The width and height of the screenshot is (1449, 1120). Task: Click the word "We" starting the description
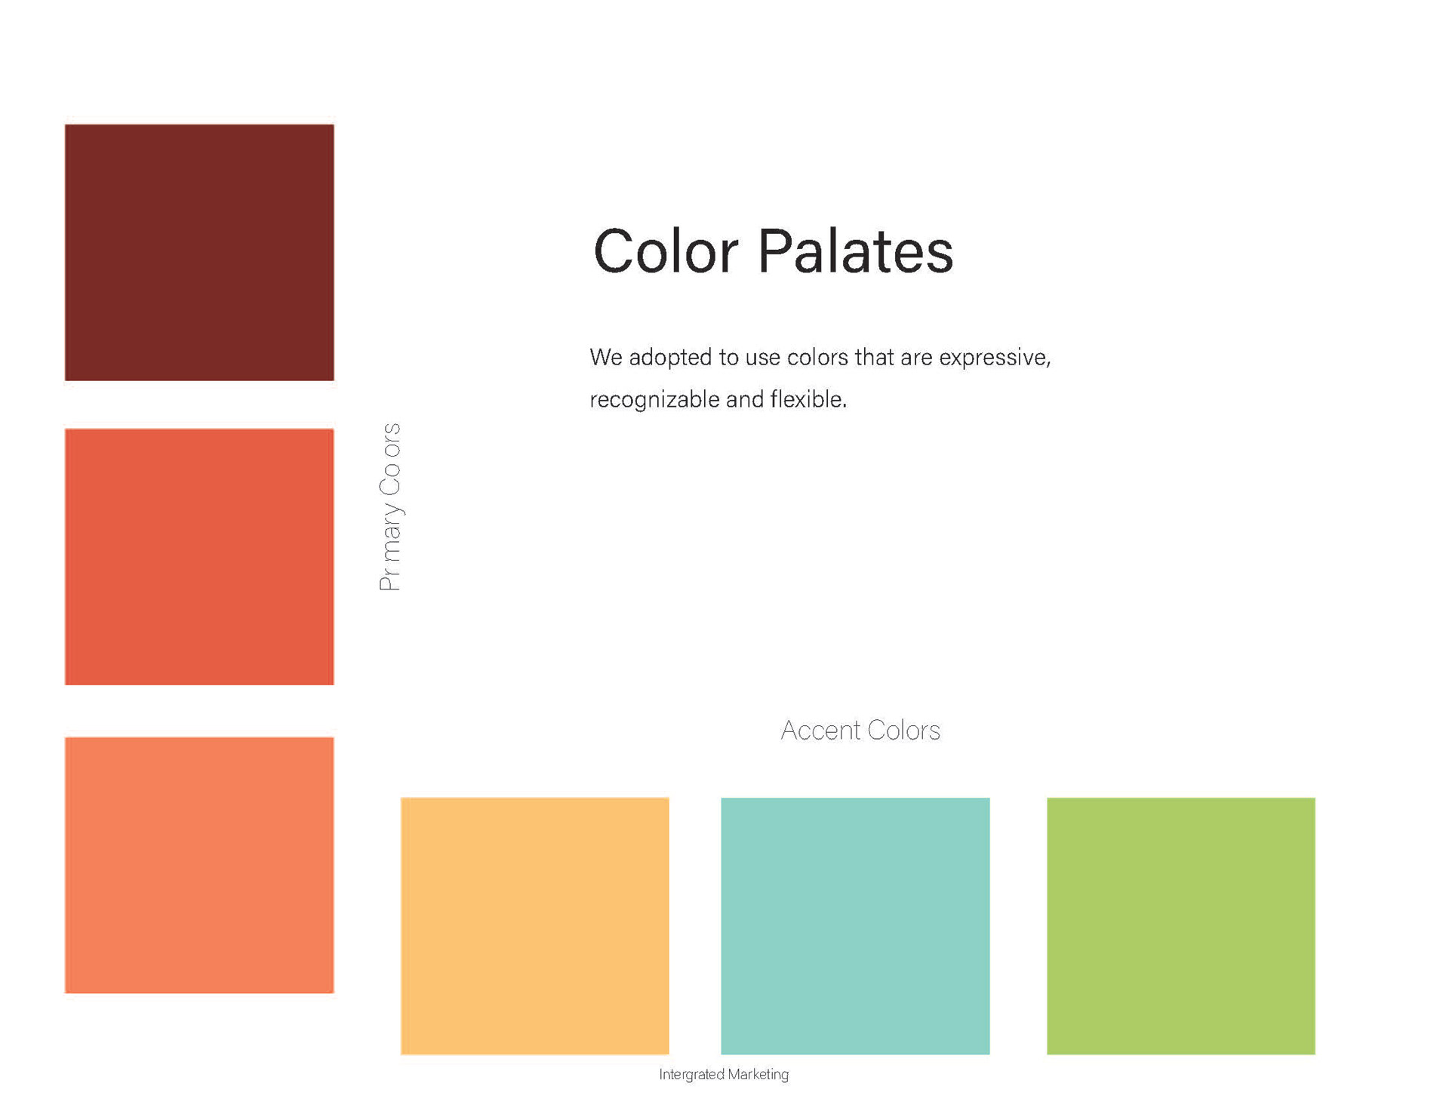pos(606,357)
